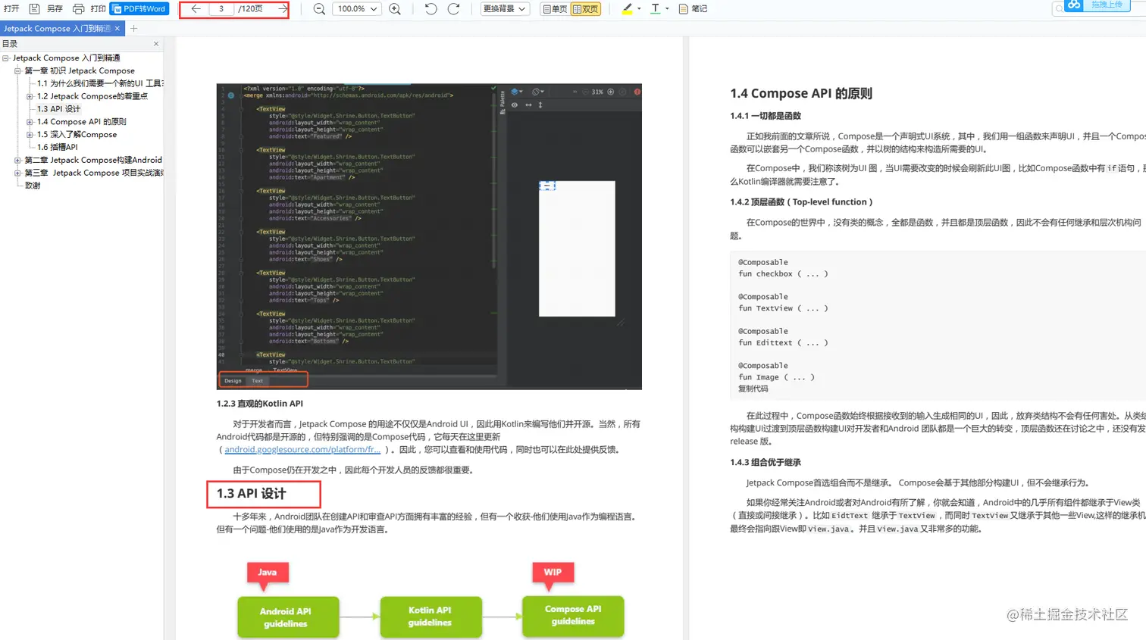Add a new tab with plus icon
This screenshot has height=640, width=1146.
pyautogui.click(x=134, y=29)
